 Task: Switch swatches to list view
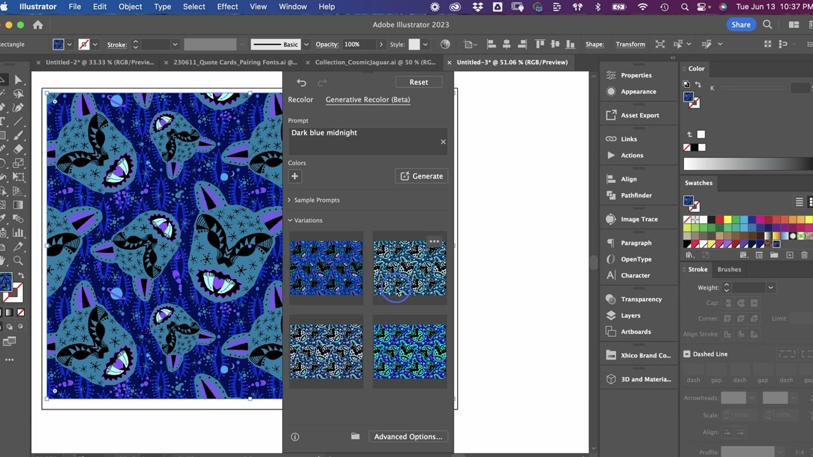click(799, 202)
